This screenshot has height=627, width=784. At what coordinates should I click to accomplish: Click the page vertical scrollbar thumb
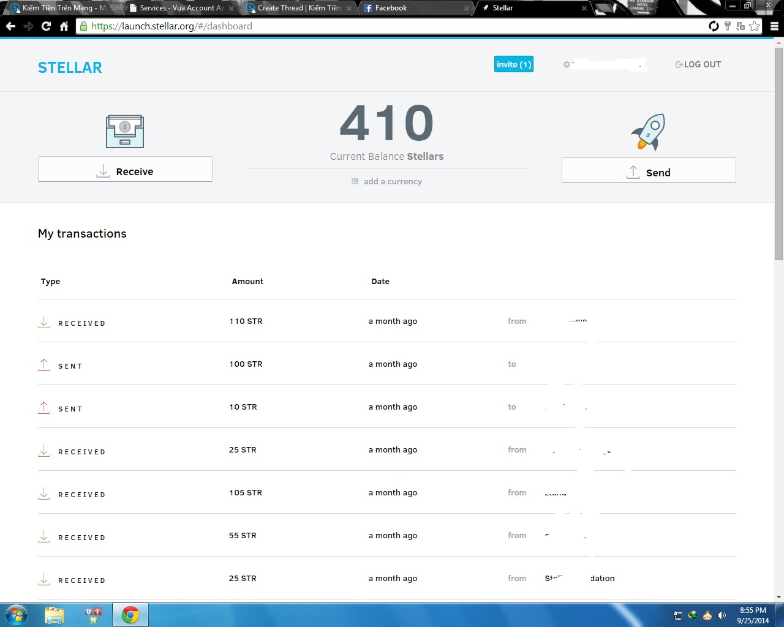pyautogui.click(x=778, y=153)
